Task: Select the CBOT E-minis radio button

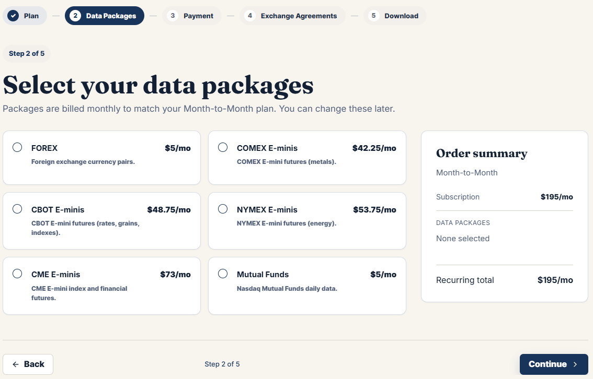Action: click(x=17, y=209)
